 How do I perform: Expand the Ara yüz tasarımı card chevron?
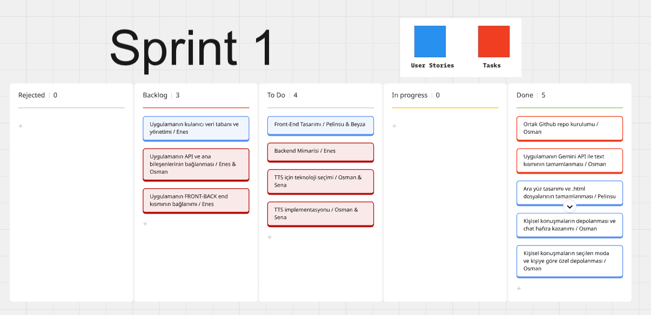pos(569,207)
